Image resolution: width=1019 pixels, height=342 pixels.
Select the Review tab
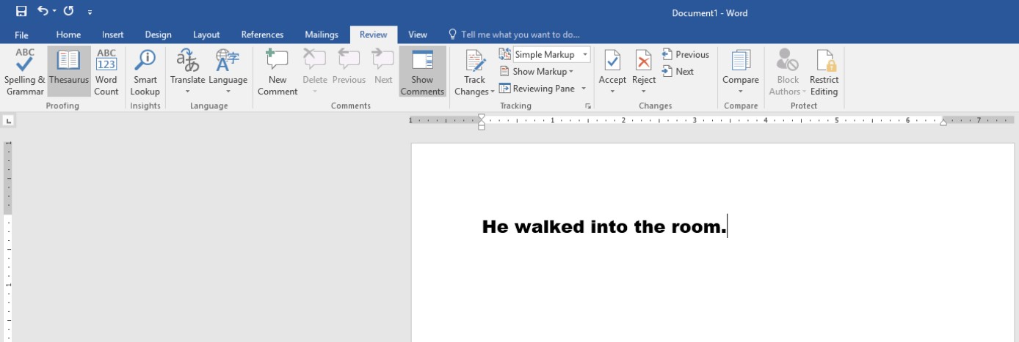pyautogui.click(x=374, y=34)
